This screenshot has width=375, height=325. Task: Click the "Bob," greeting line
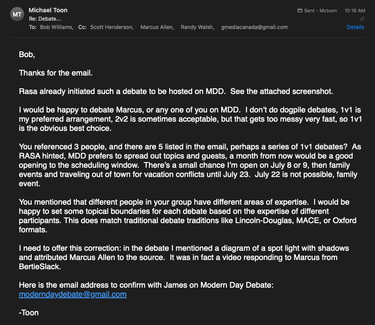tap(27, 54)
